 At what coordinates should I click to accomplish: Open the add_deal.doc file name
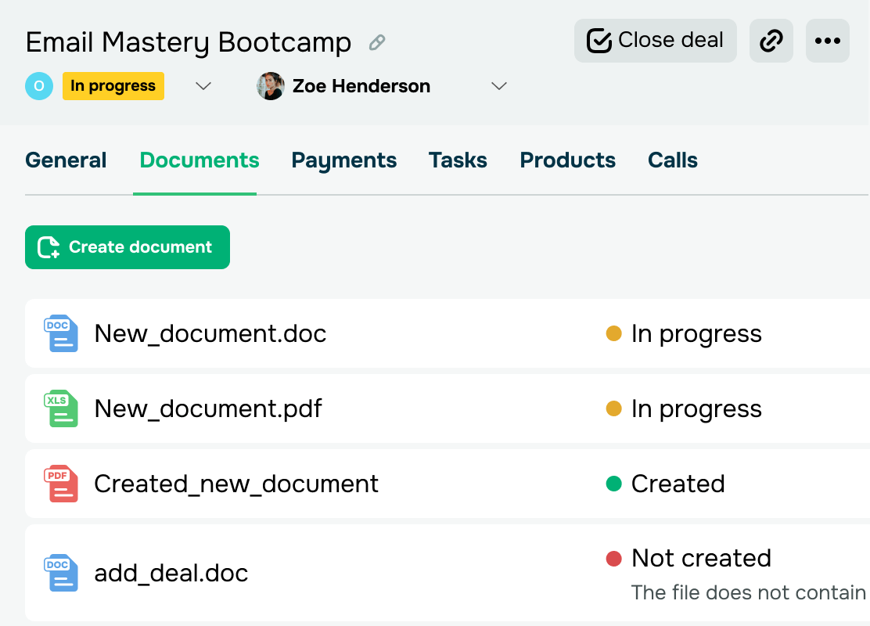pos(171,574)
